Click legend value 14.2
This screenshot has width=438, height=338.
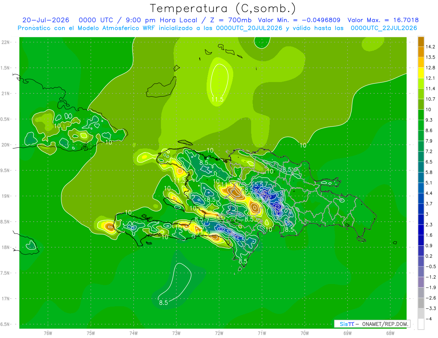point(430,47)
